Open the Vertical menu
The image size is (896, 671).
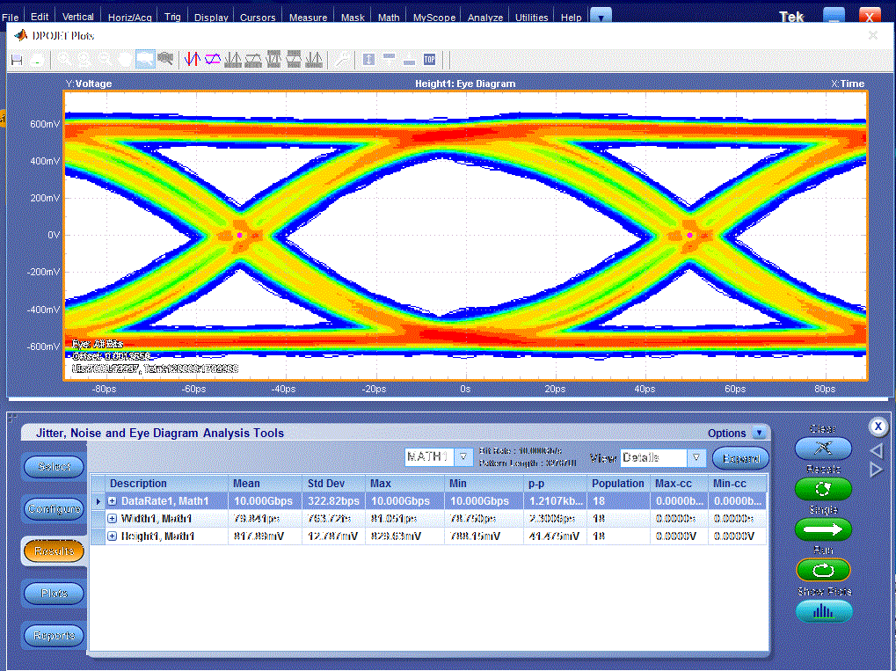click(x=77, y=17)
